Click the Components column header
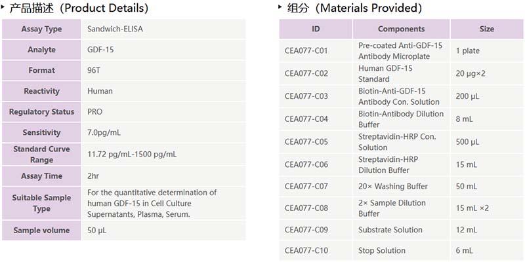The image size is (525, 262). click(x=401, y=29)
